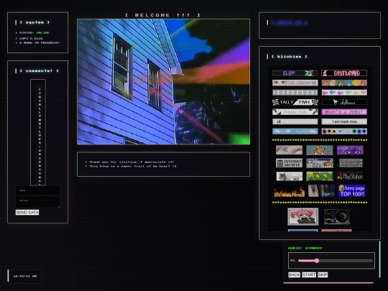388x291 pixels.
Task: Click the vertical scrolling comment box
Action: 38,132
